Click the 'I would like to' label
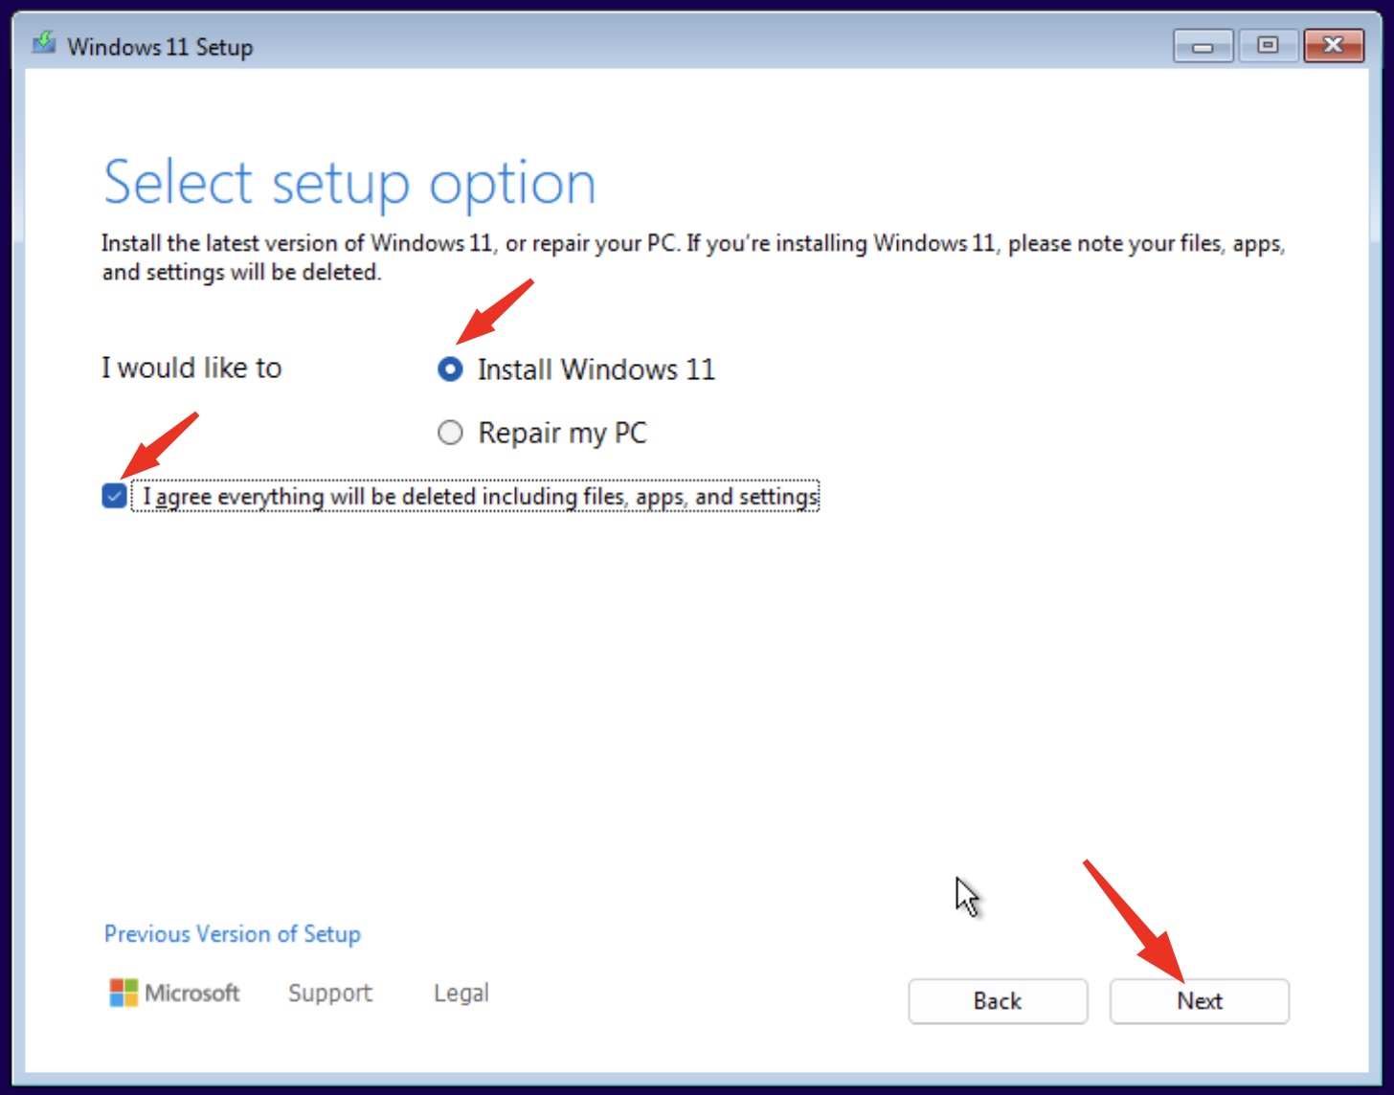1394x1095 pixels. pyautogui.click(x=191, y=369)
